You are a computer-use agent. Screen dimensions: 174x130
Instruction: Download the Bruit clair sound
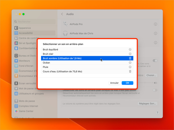click(x=130, y=54)
